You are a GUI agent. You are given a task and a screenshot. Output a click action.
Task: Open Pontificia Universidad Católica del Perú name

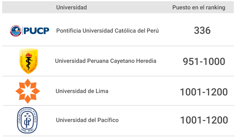[x=107, y=31]
